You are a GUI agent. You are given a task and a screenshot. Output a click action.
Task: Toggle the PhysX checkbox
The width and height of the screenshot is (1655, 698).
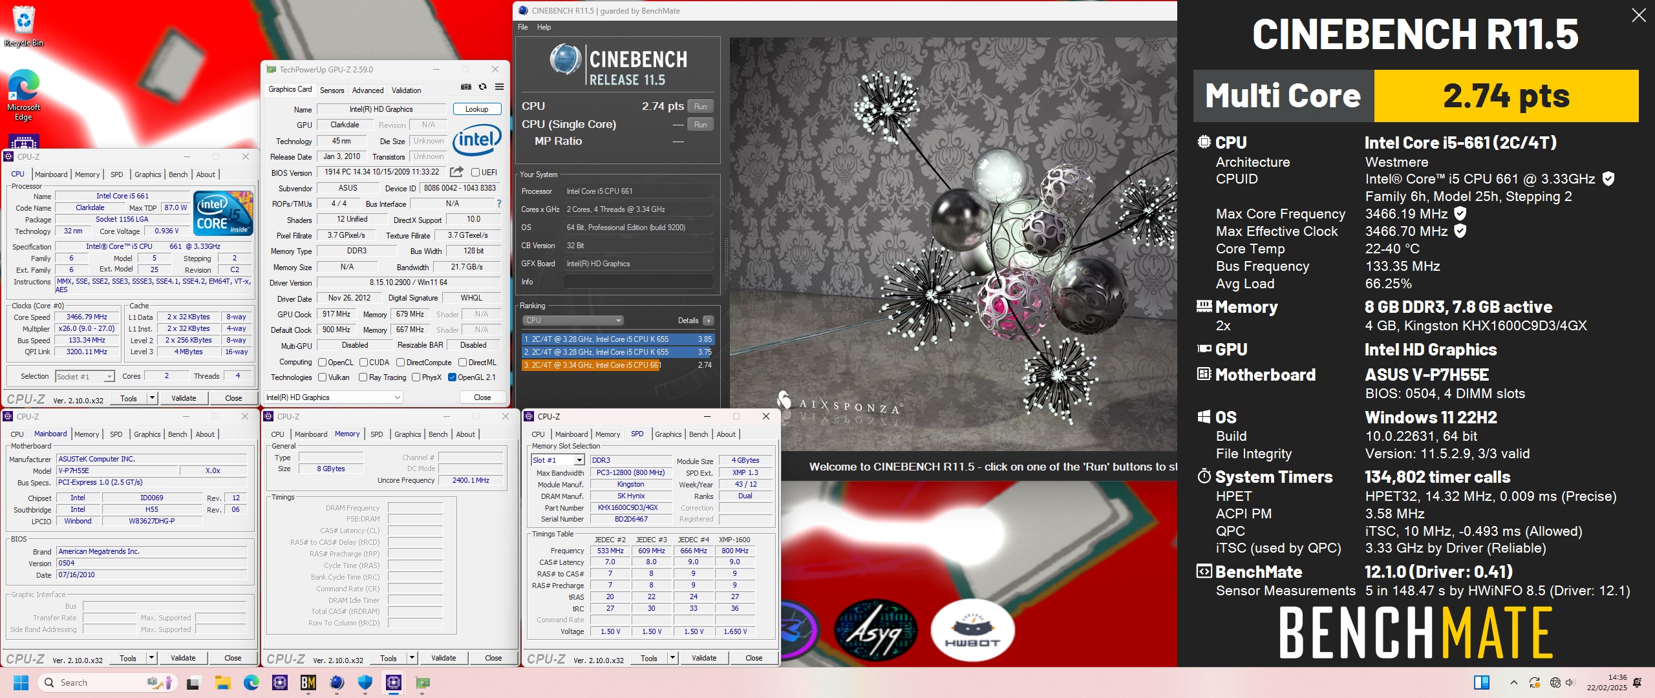[x=416, y=377]
